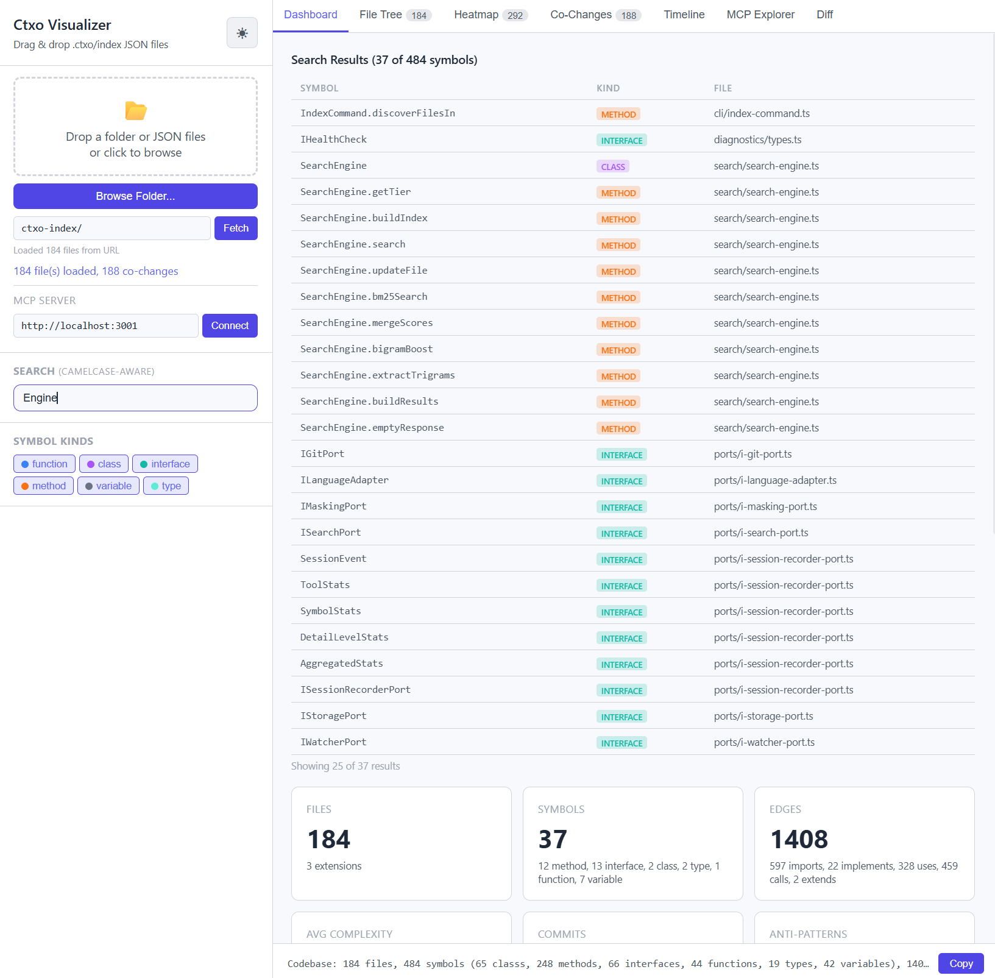
Task: Click the yellow folder icon in drop zone
Action: pos(135,111)
